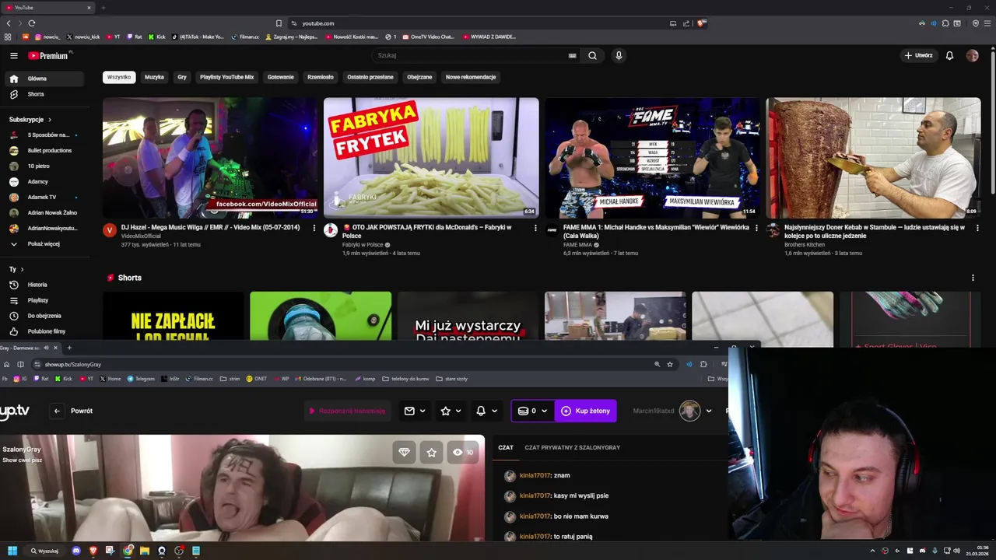Open options menu for Fabryka frytek video

535,228
